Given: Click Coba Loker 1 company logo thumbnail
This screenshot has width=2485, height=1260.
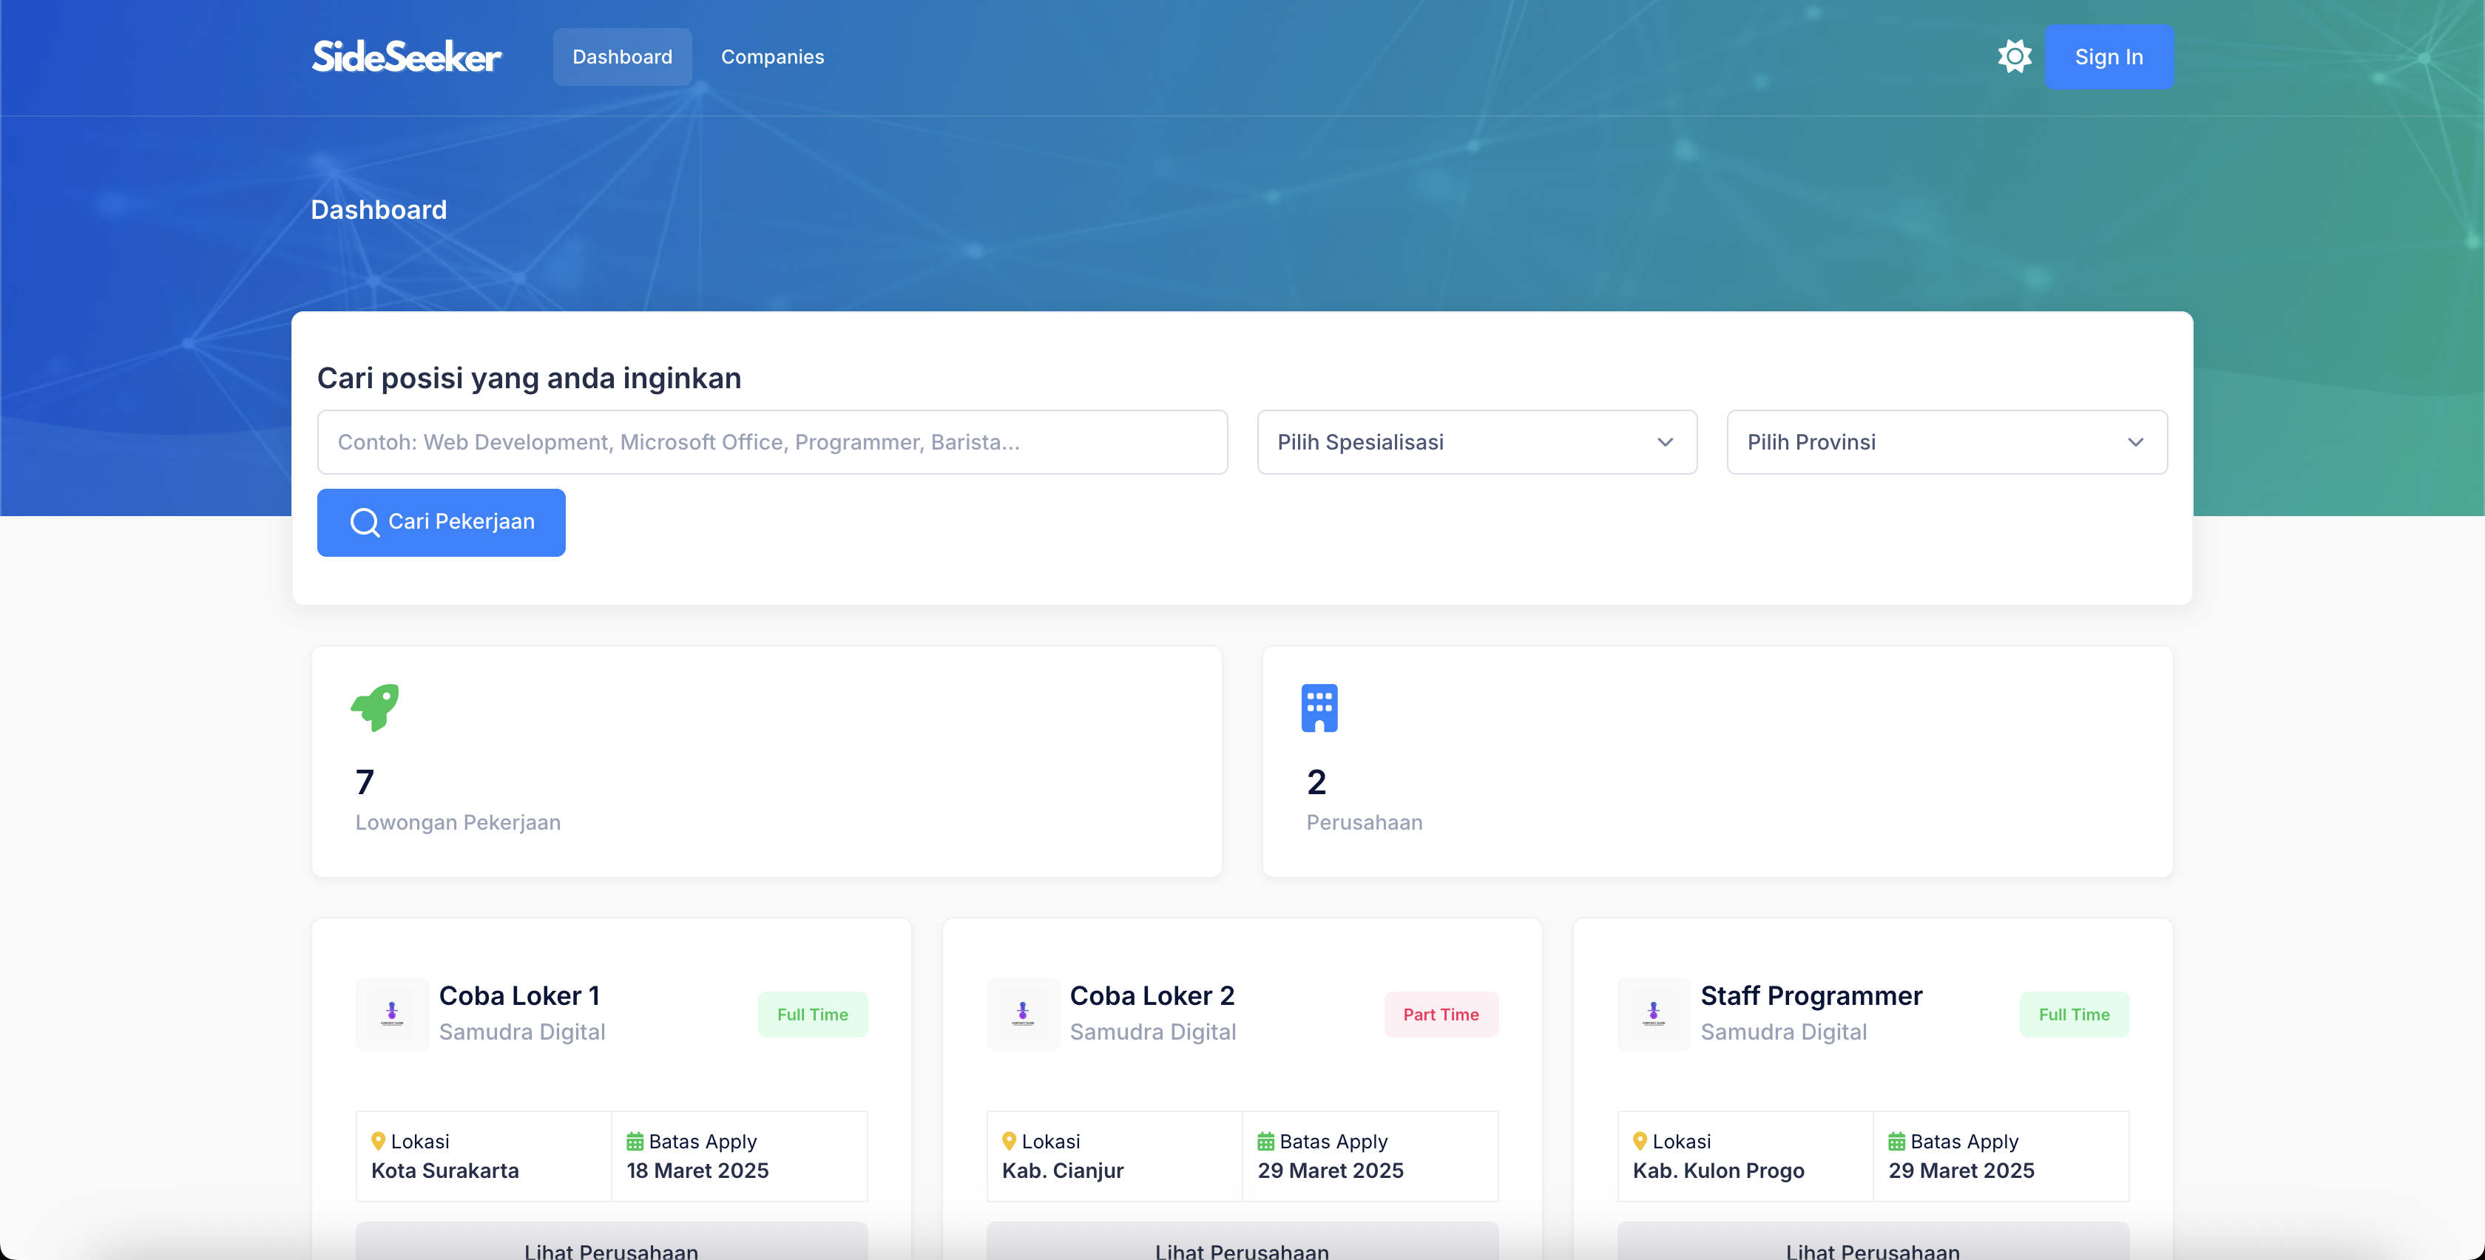Looking at the screenshot, I should (x=392, y=1013).
